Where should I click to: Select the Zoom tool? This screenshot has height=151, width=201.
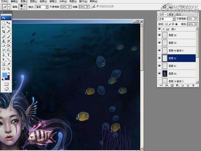(8, 69)
